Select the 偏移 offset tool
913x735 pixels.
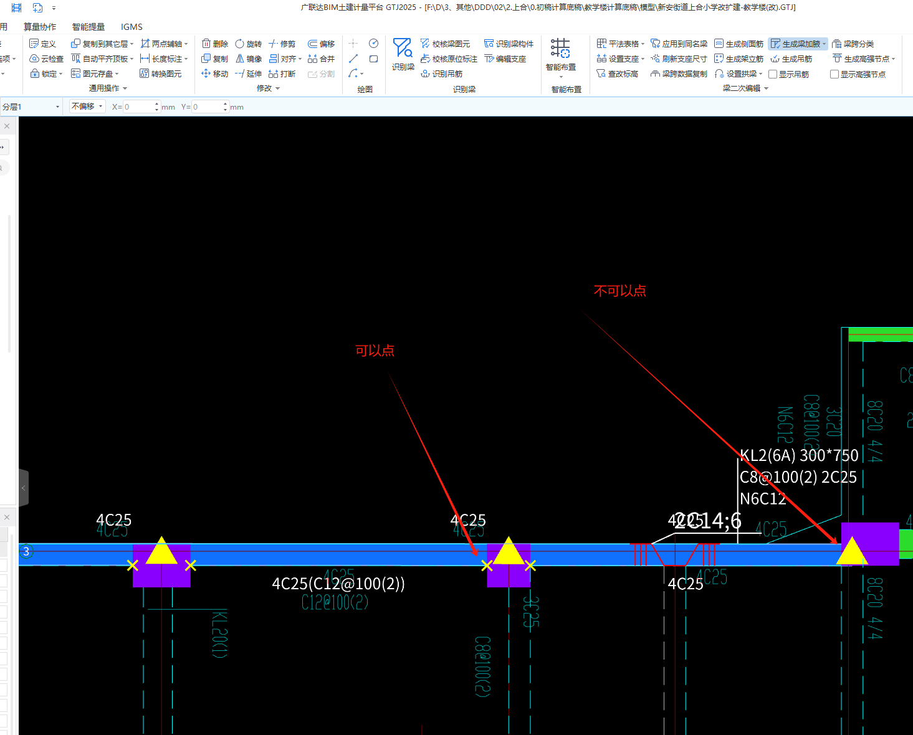(x=321, y=44)
